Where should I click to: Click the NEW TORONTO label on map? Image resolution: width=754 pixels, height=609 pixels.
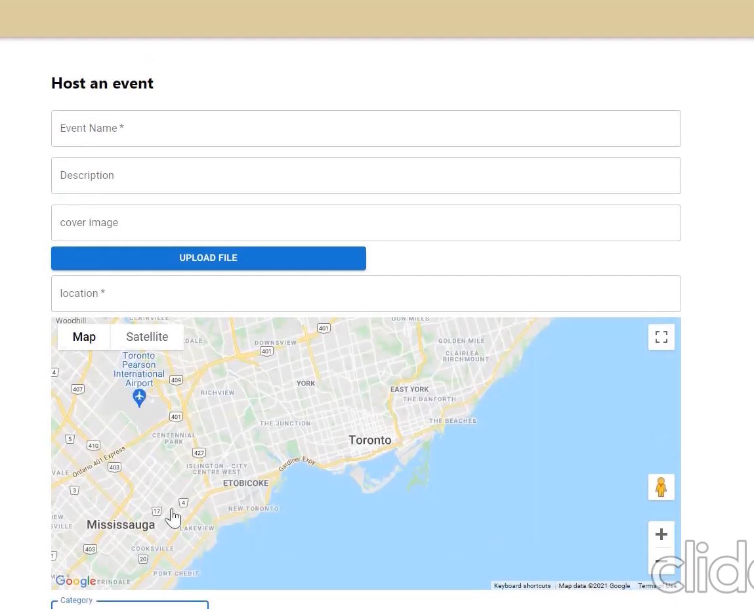point(253,509)
